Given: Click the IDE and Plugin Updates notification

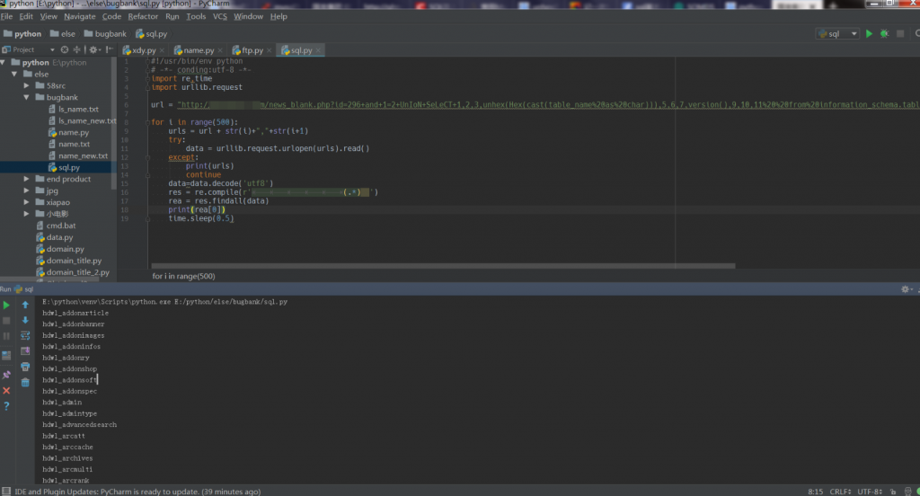Looking at the screenshot, I should (x=137, y=492).
